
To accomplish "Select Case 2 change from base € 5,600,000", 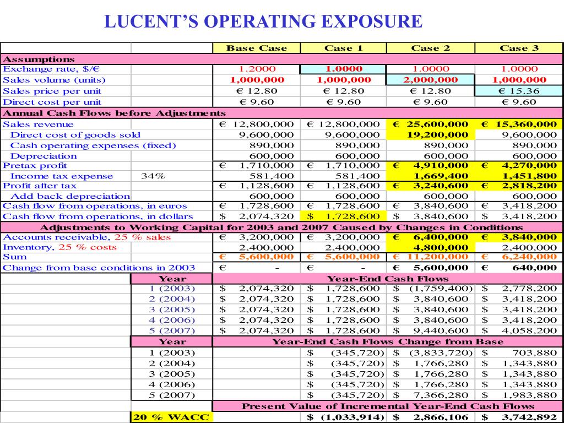I will (x=431, y=268).
